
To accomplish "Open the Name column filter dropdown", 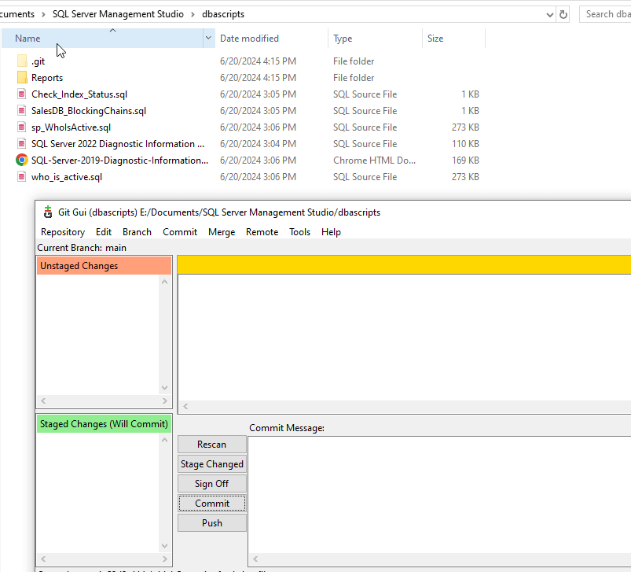I will pyautogui.click(x=208, y=39).
